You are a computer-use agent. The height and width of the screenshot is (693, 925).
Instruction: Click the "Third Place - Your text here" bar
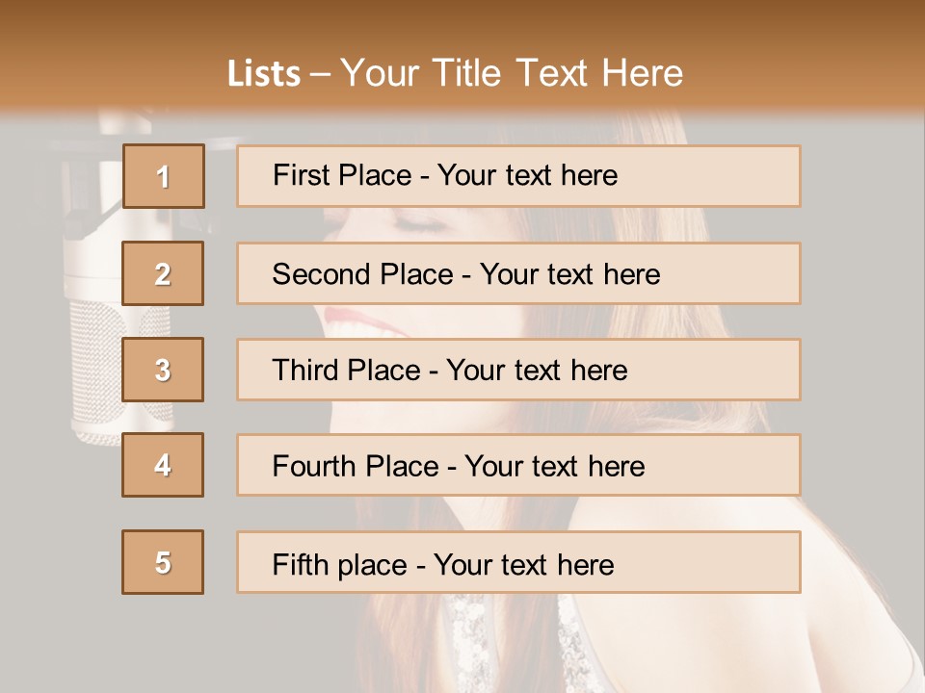[x=518, y=370]
